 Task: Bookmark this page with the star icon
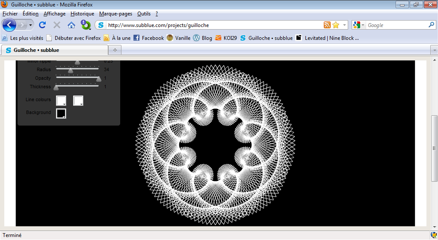[336, 25]
